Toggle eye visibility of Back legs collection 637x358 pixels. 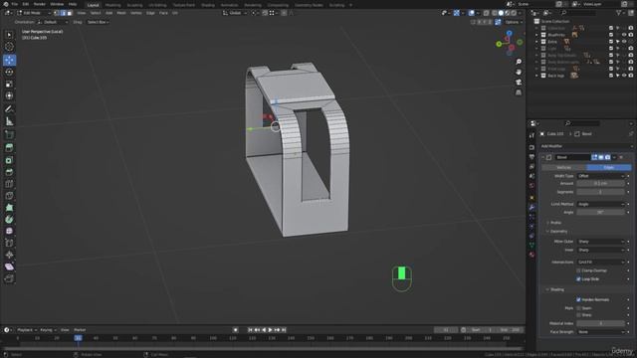click(x=624, y=76)
